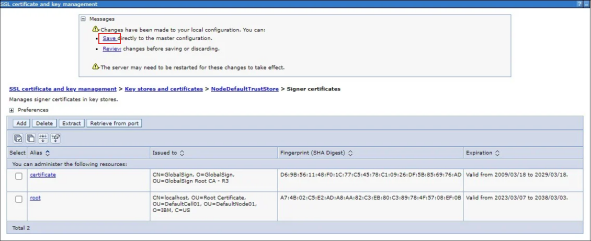Image resolution: width=591 pixels, height=241 pixels.
Task: Go to SSL certificate and key management breadcrumb
Action: pos(63,89)
